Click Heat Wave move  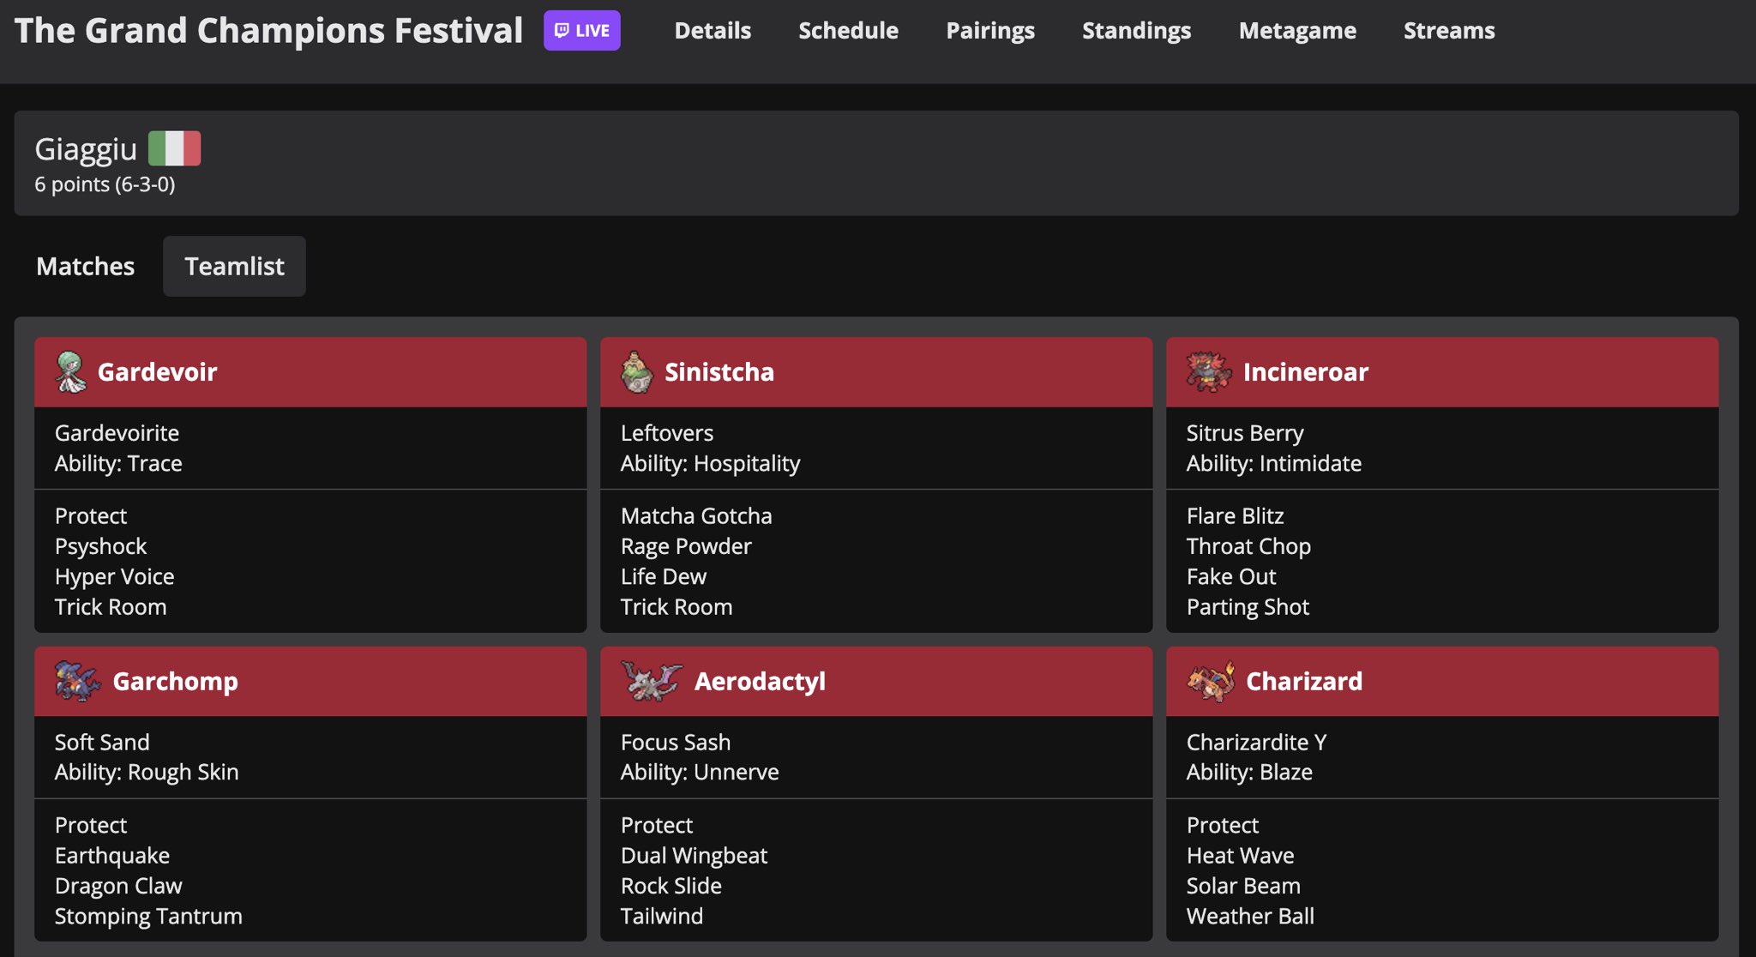1240,856
